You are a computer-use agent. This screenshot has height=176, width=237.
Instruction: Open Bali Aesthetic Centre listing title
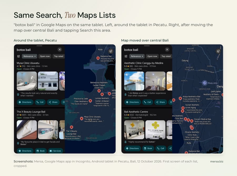click(x=136, y=112)
